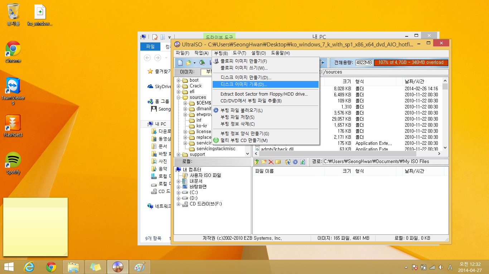Viewport: 489px width, 274px height.
Task: Expand the CD 드라이브(F:) node
Action: (179, 204)
